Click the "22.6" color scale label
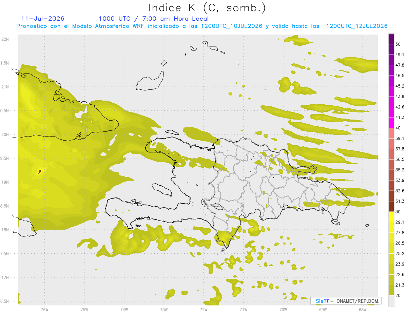This screenshot has height=314, width=407. coord(400,275)
